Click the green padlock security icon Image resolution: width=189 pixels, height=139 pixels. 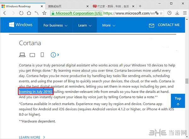tap(53, 13)
